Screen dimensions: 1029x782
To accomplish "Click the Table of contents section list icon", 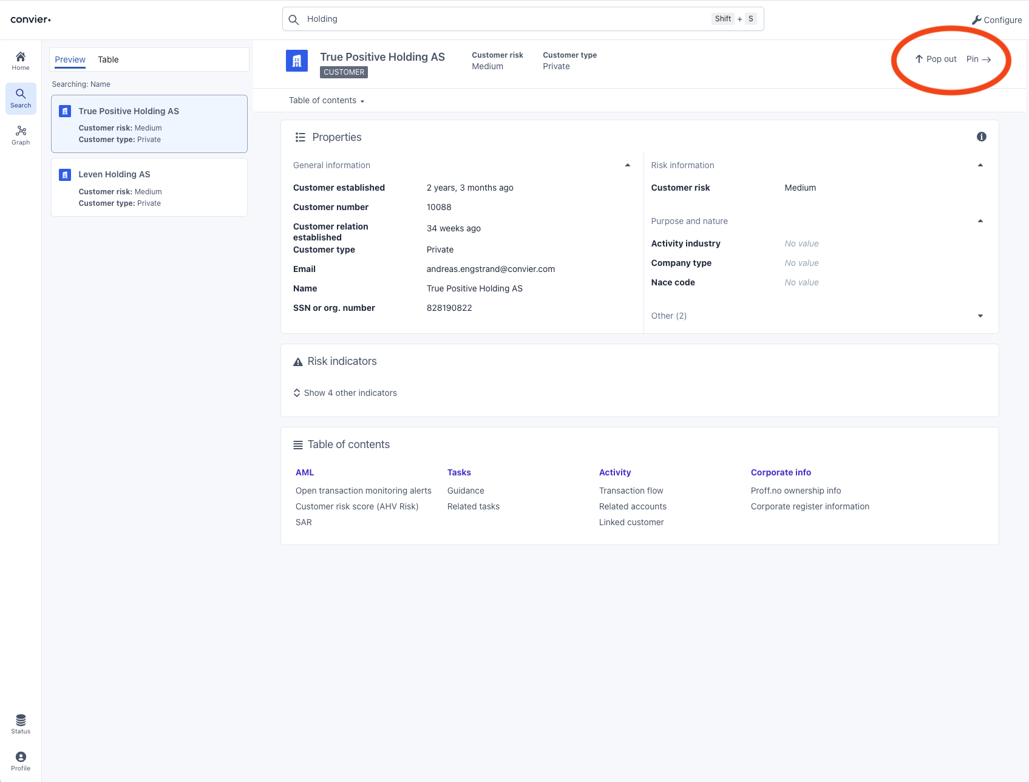I will 298,445.
